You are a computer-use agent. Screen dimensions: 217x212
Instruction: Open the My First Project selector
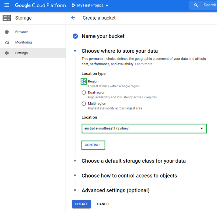click(90, 5)
